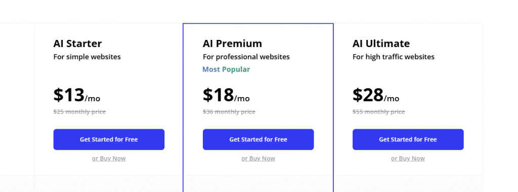Follow the 'or Buy Now' link for AI Starter
Screen dimensions: 518x192
[109, 158]
